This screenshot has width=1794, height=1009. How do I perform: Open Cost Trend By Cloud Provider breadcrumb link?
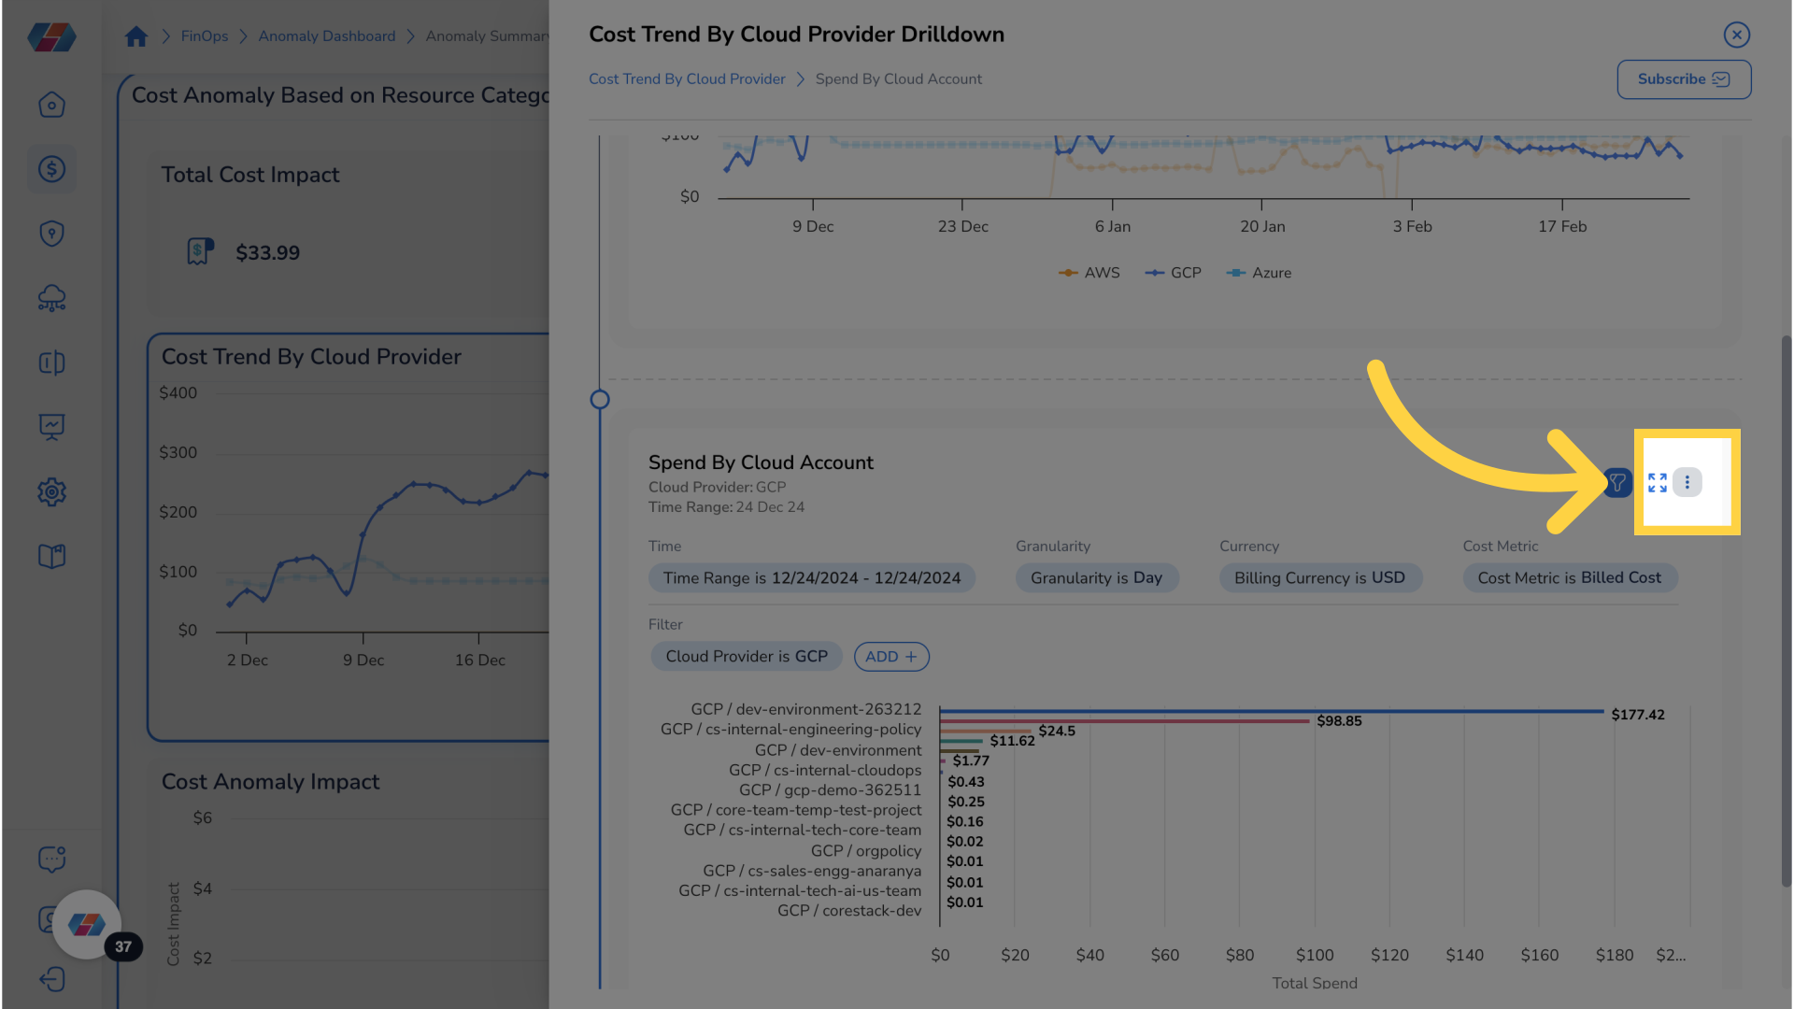(x=687, y=78)
